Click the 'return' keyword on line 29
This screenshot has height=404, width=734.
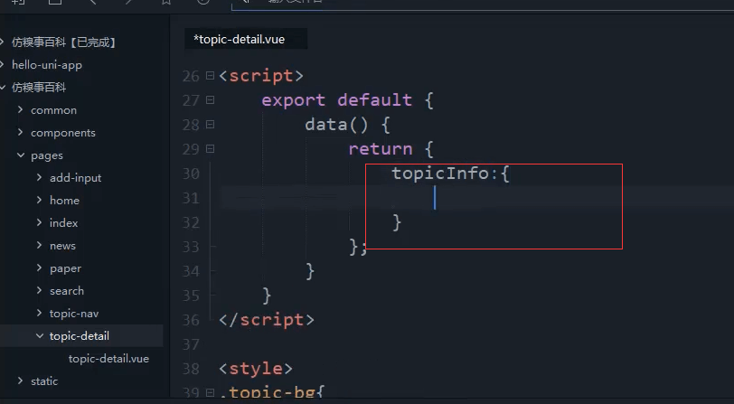pyautogui.click(x=380, y=149)
